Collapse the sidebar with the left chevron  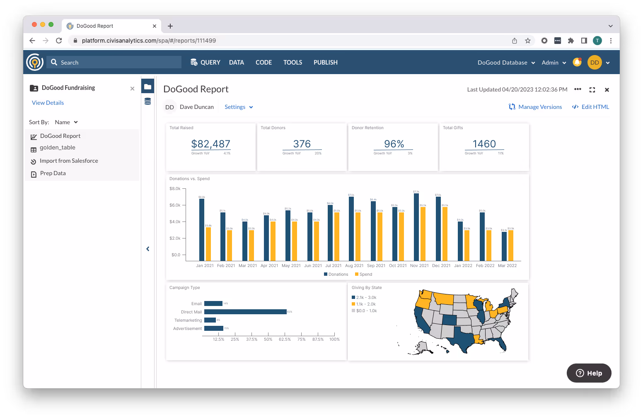click(147, 249)
